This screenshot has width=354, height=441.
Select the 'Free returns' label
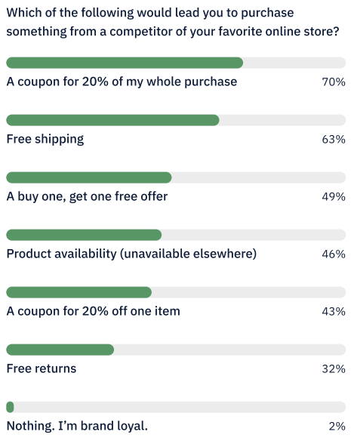click(42, 369)
